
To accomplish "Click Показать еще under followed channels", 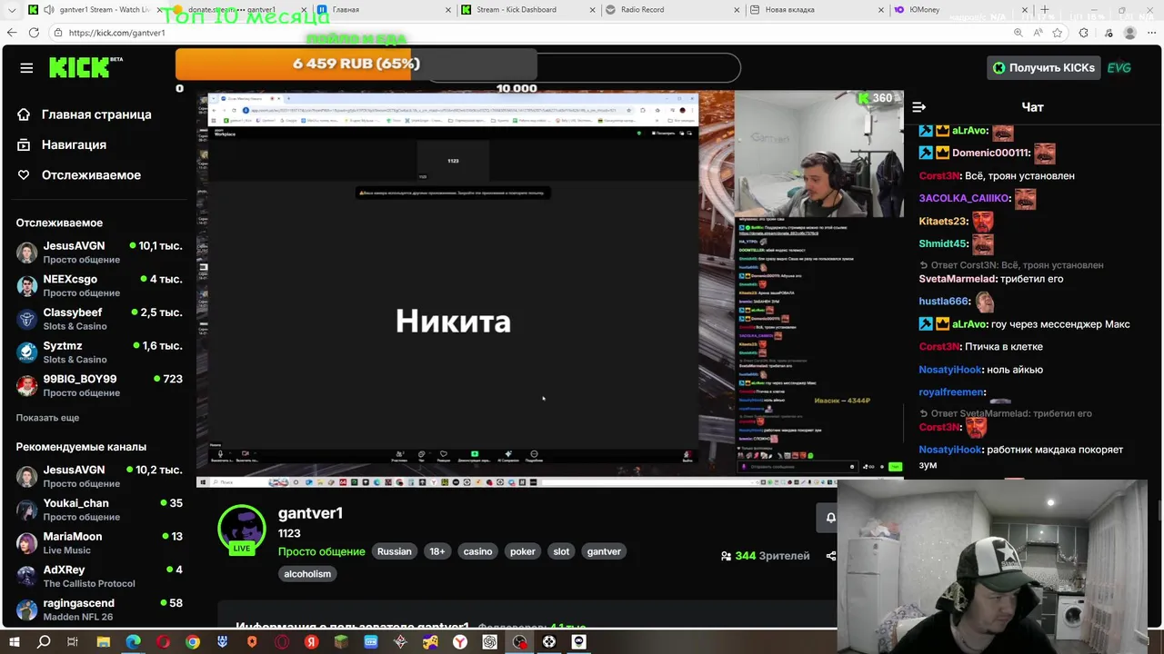I will 47,418.
